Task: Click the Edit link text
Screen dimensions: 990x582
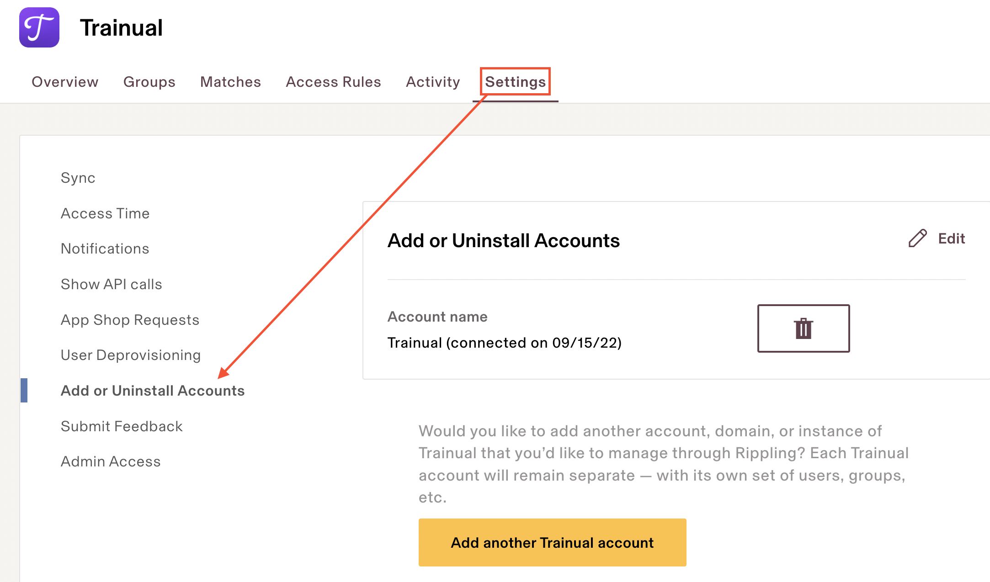Action: pos(952,238)
